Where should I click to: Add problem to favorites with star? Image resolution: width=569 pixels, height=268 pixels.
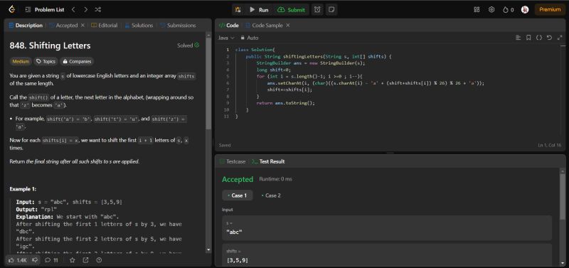[73, 260]
